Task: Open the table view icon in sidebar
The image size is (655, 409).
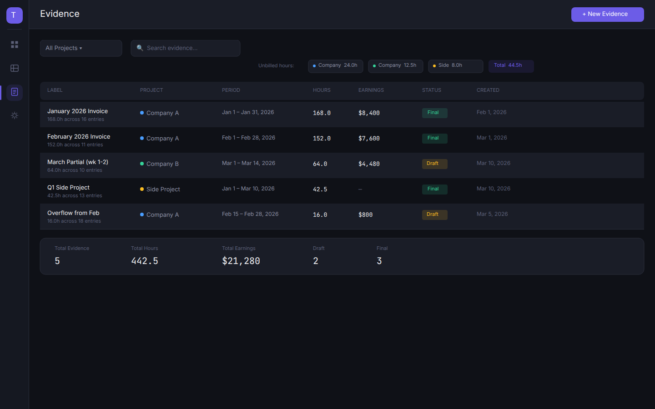Action: [x=15, y=68]
